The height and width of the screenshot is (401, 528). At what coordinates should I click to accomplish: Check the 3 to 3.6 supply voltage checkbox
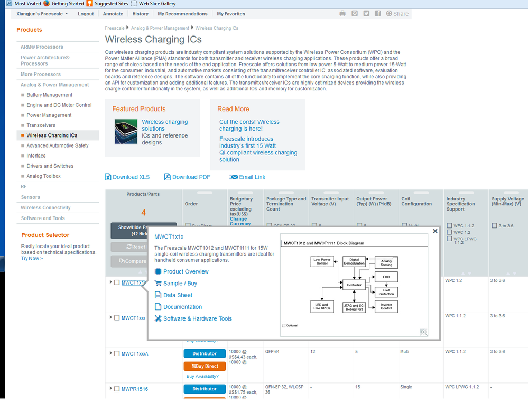494,225
